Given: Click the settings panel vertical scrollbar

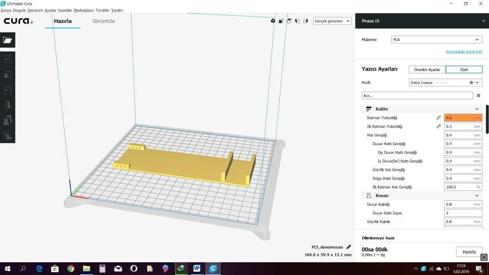Looking at the screenshot, I should click(487, 119).
